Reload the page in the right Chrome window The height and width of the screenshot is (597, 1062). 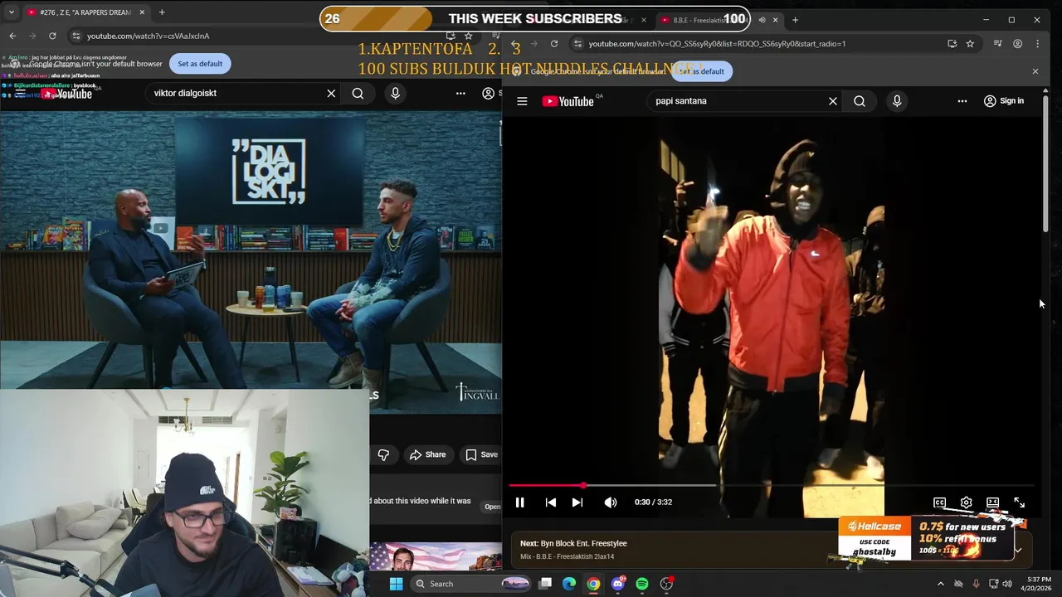[x=554, y=43]
